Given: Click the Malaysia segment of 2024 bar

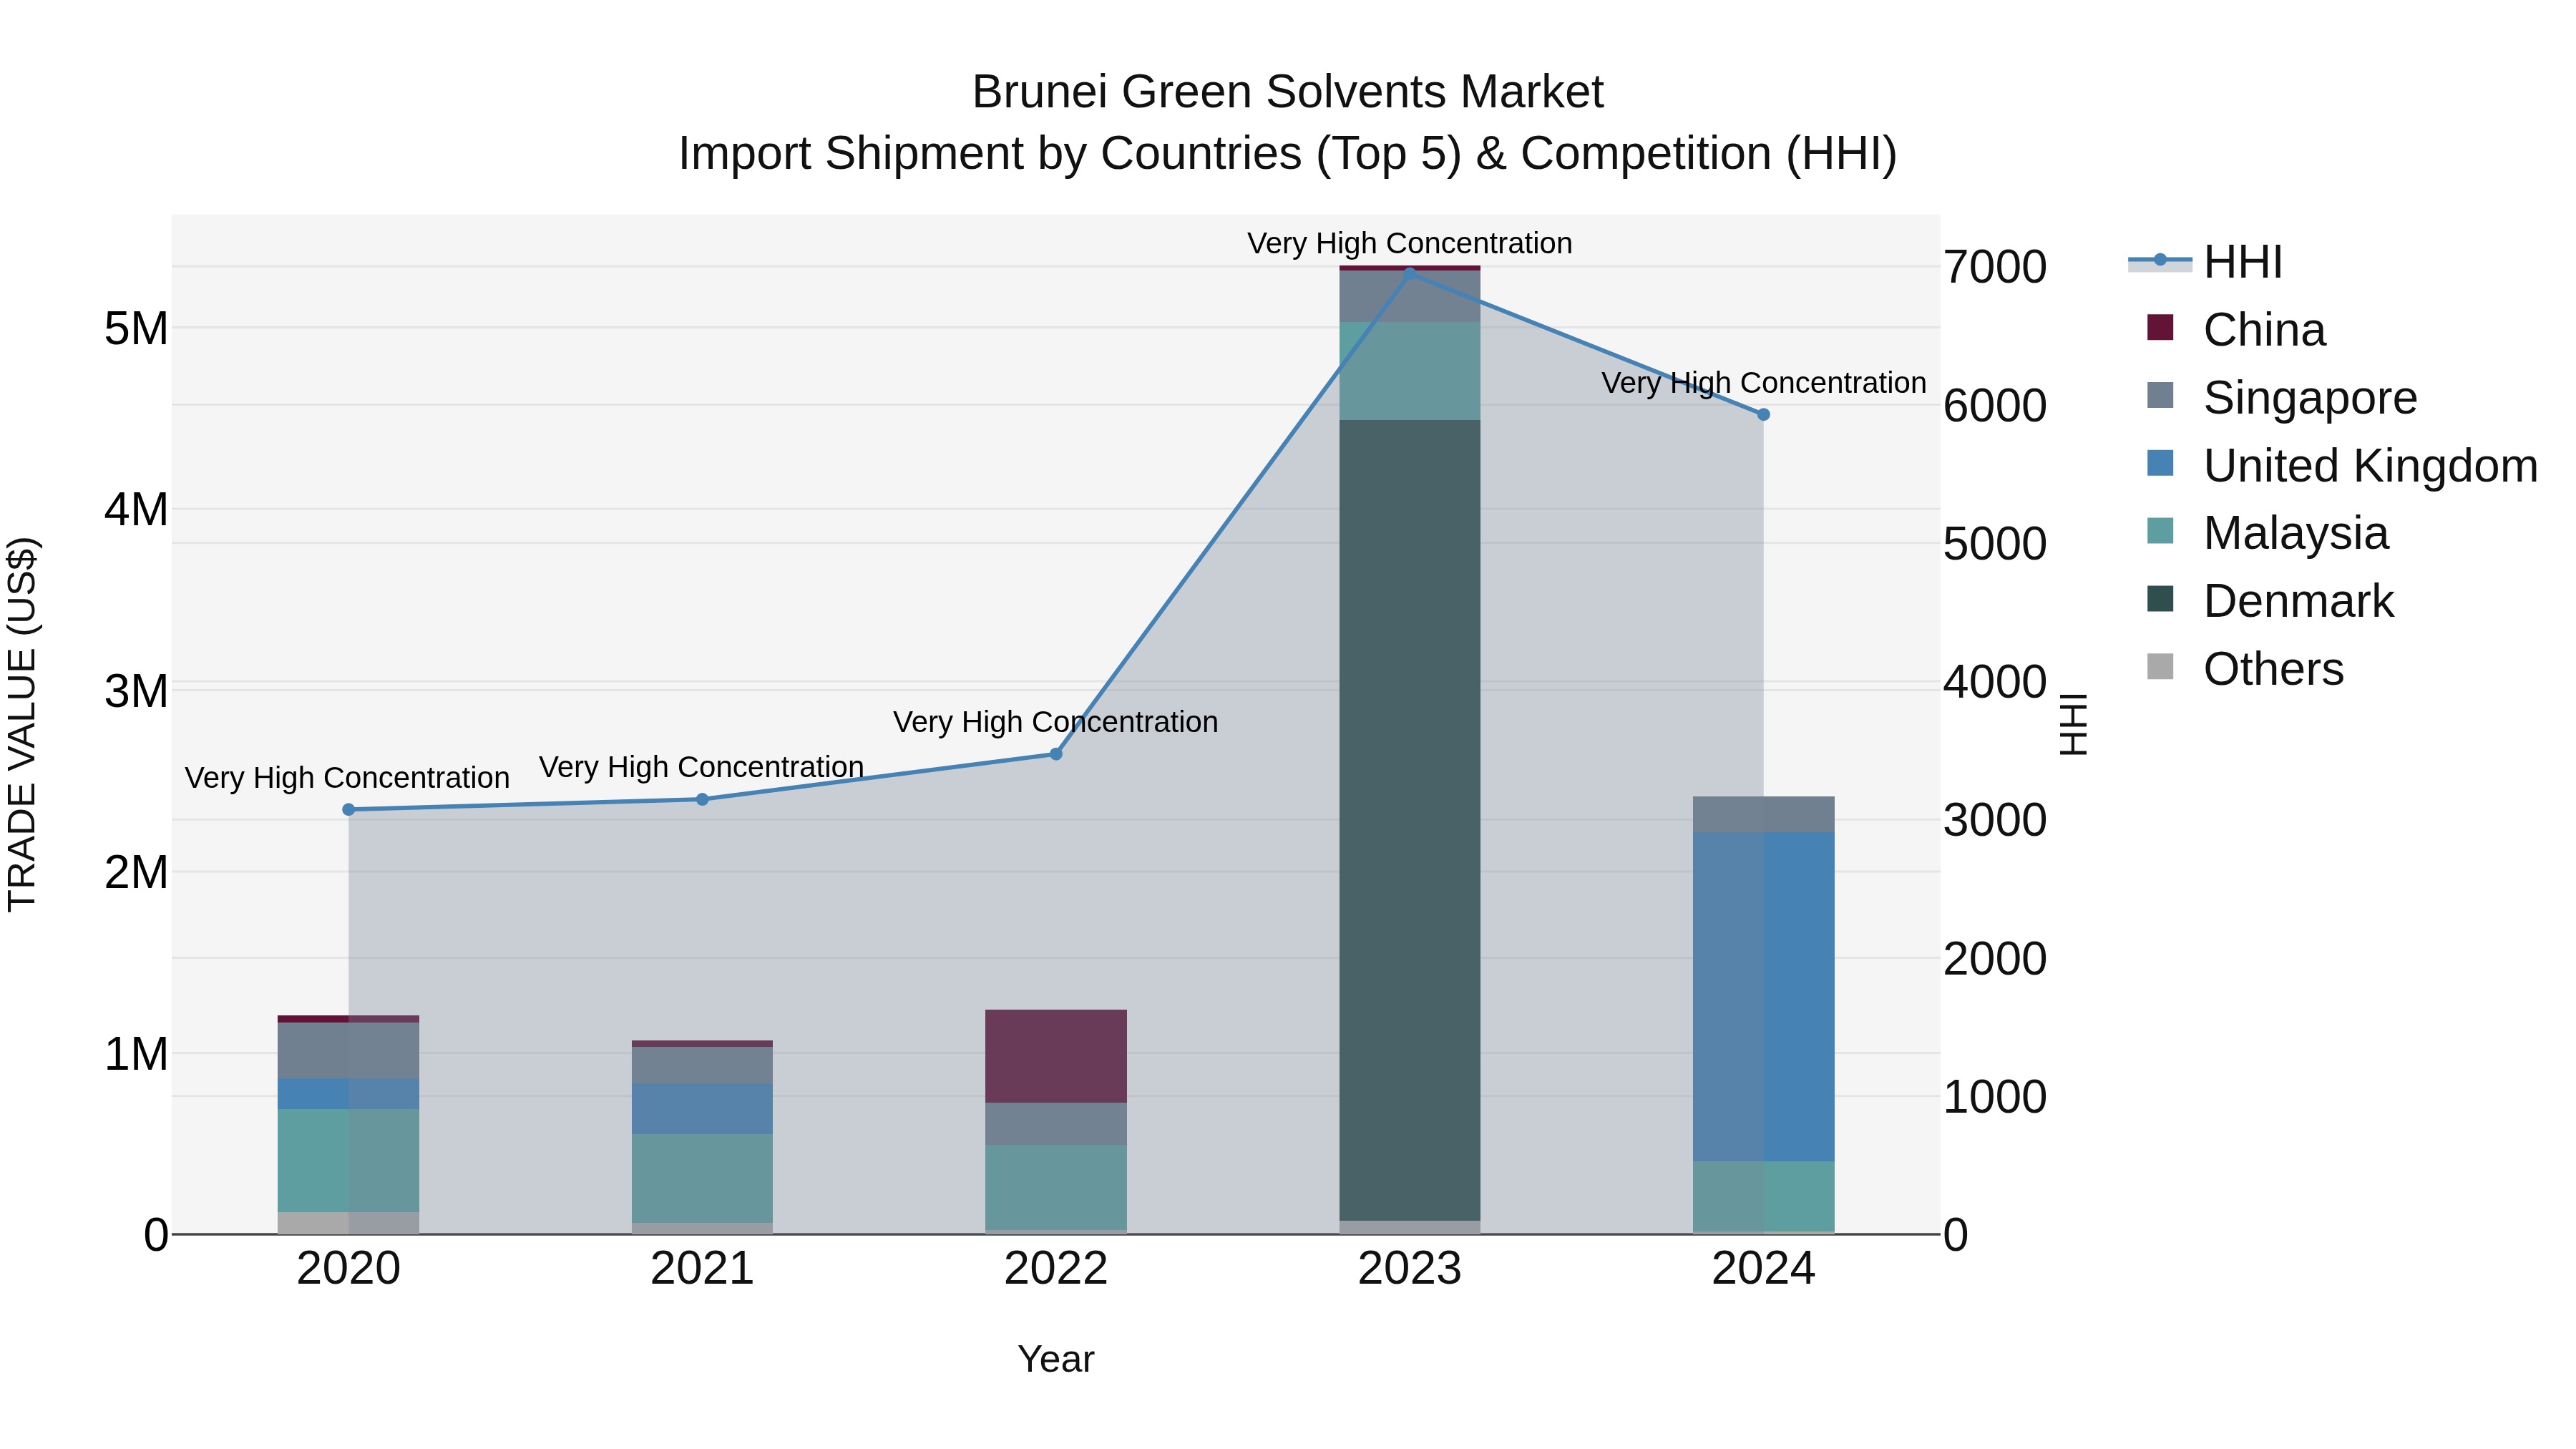Looking at the screenshot, I should tap(1763, 1196).
